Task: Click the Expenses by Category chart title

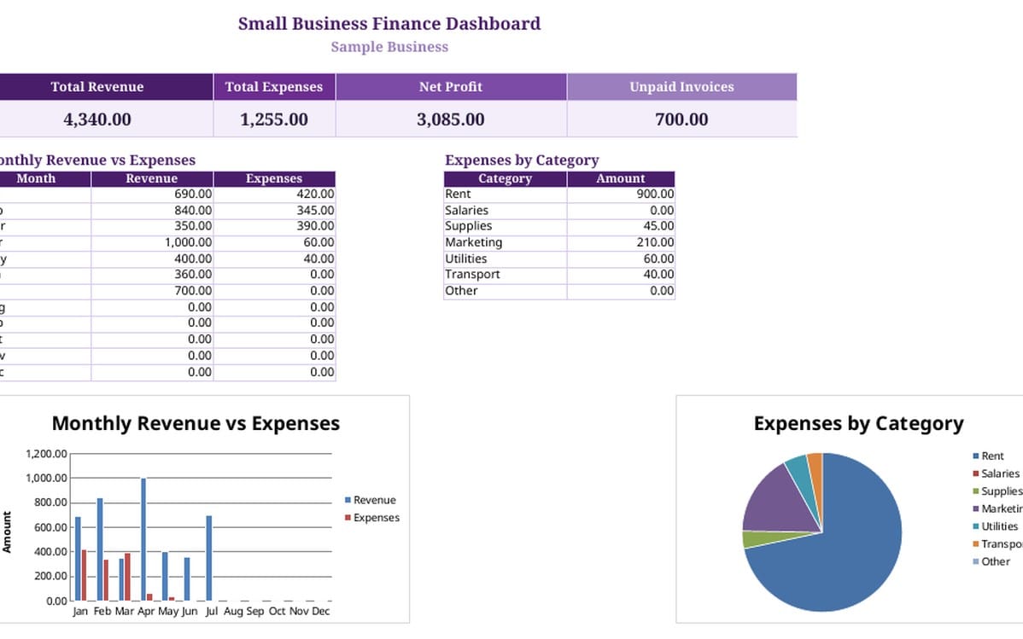Action: pyautogui.click(x=858, y=423)
